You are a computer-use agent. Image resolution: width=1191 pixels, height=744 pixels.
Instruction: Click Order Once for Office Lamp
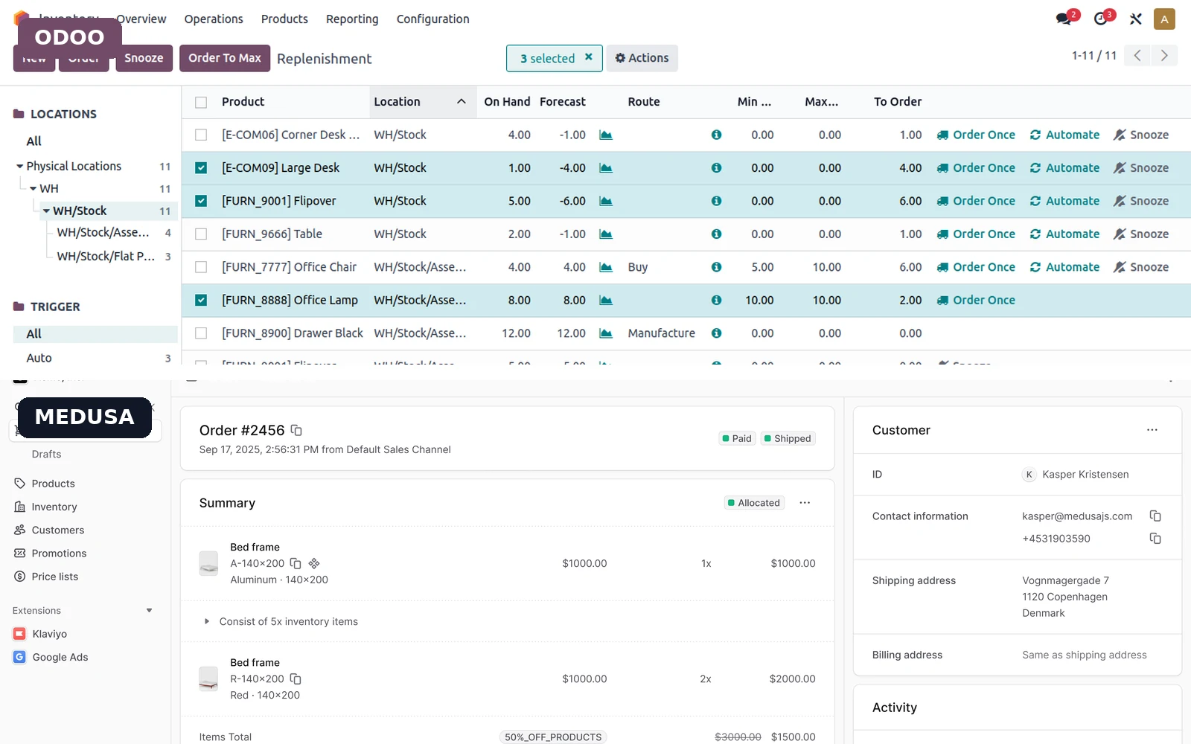[976, 300]
